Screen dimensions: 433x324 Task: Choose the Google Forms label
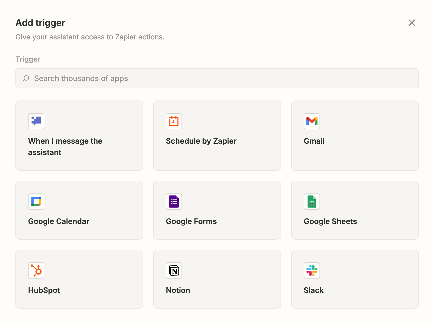191,221
